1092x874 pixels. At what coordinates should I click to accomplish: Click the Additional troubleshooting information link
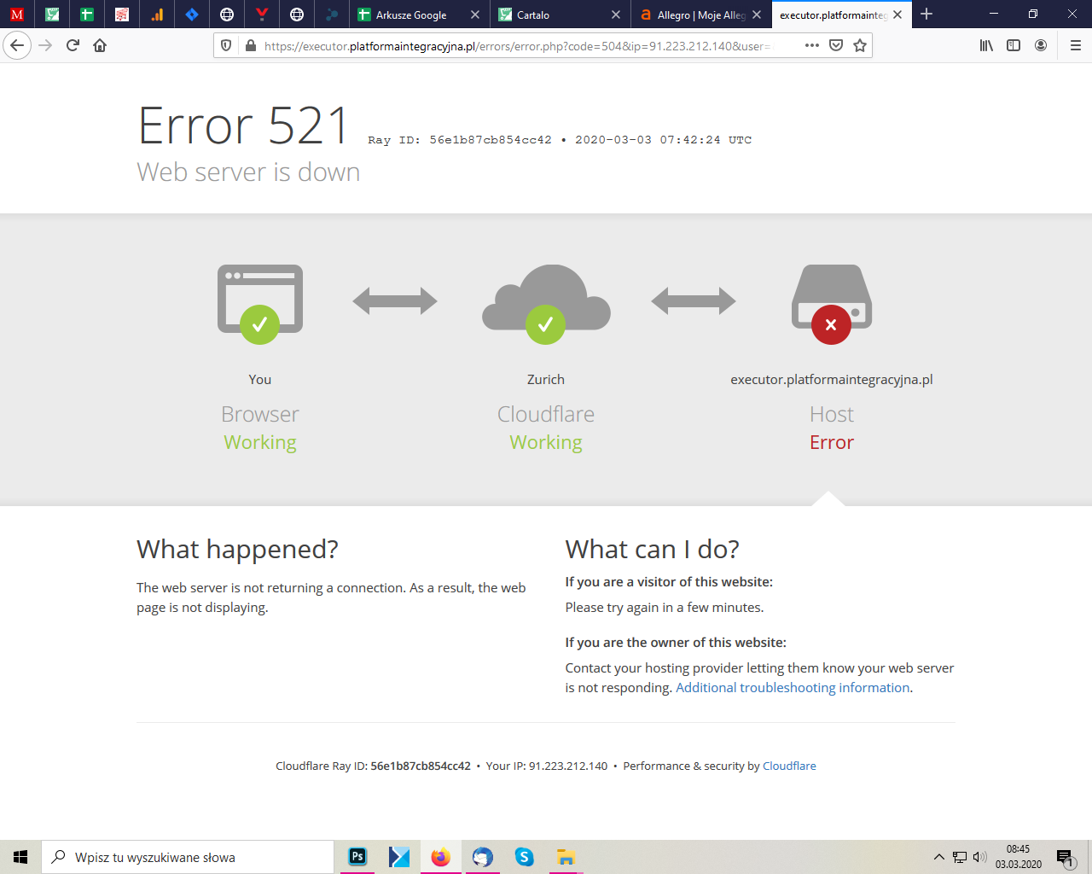click(793, 688)
